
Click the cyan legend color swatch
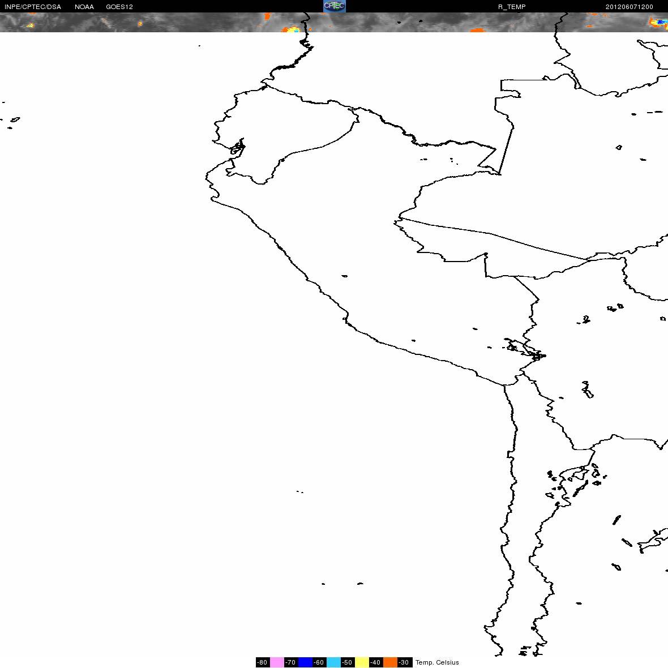333,662
